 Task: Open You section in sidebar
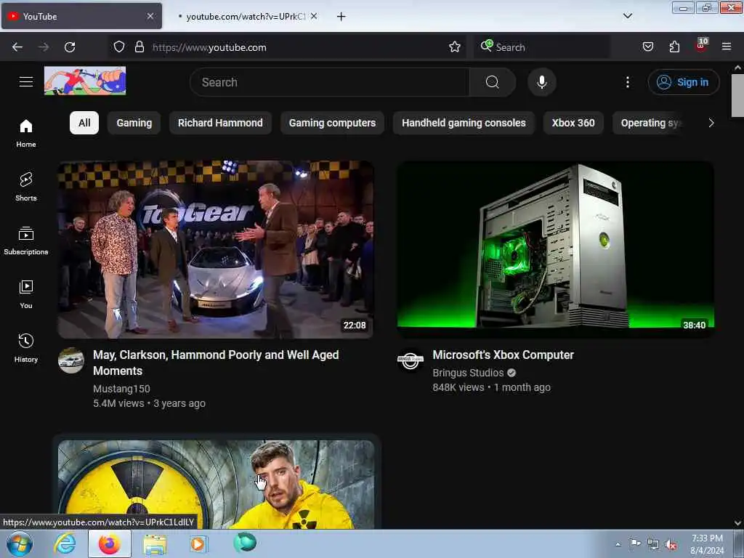(x=26, y=294)
